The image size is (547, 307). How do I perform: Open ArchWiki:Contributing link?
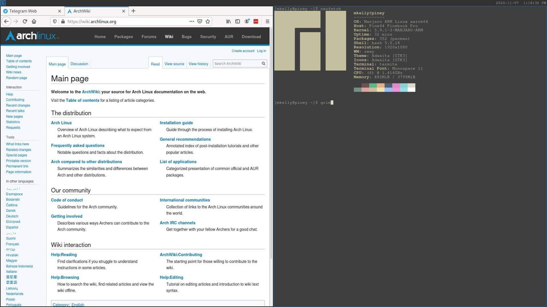181,255
